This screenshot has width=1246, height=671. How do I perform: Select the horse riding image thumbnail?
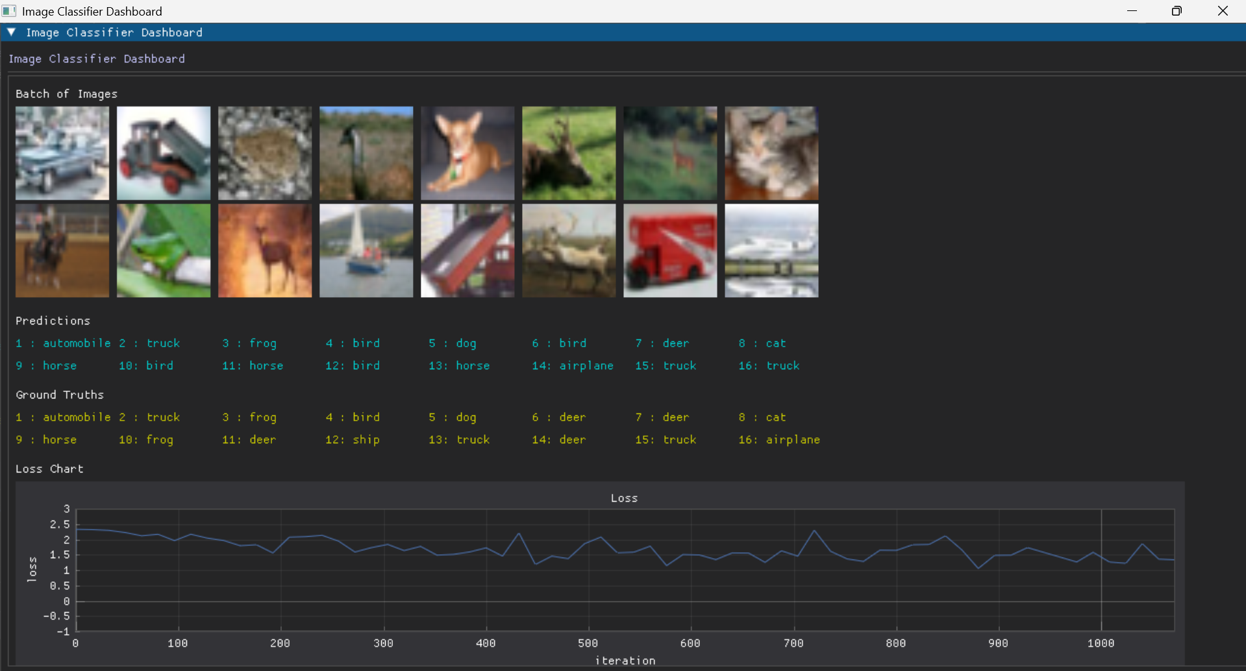point(62,250)
